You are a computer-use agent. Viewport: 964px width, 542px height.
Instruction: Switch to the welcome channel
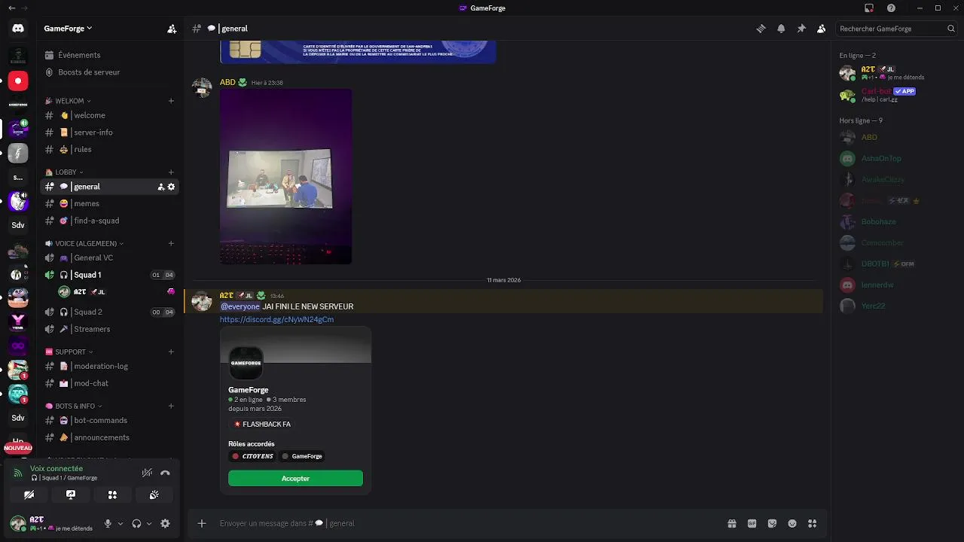[110, 115]
